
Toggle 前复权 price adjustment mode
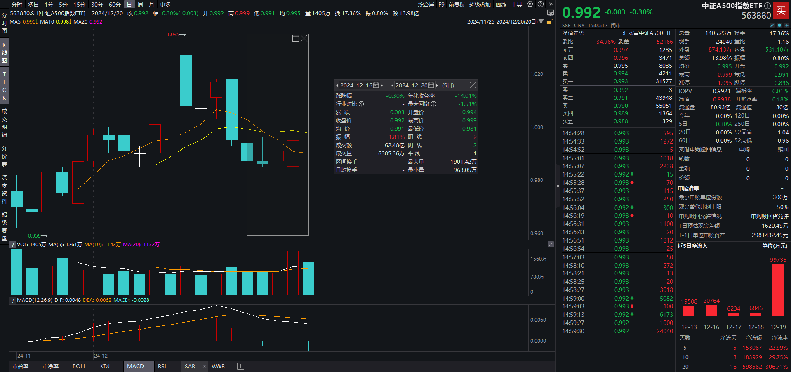pos(457,5)
